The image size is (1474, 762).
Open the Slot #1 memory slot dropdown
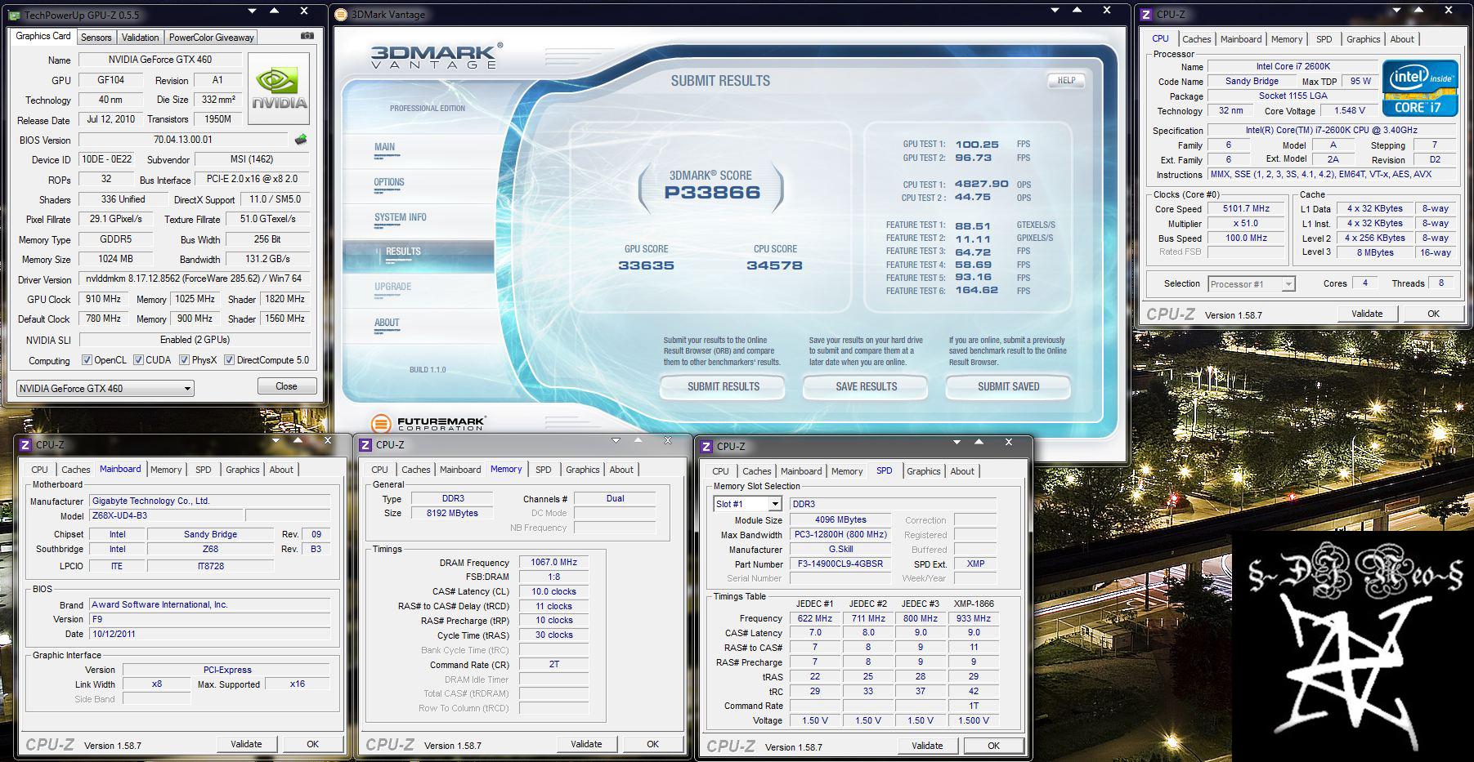[747, 504]
